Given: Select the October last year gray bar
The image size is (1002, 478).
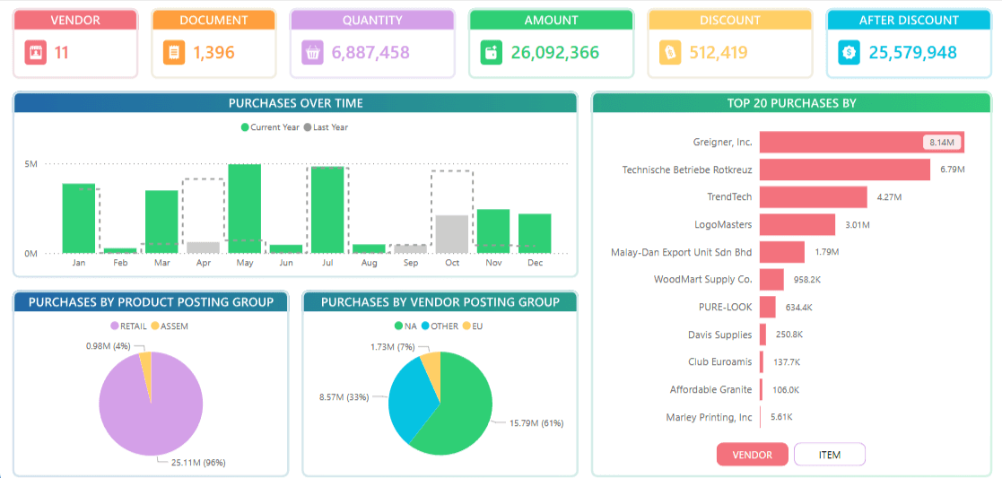Looking at the screenshot, I should tap(452, 235).
